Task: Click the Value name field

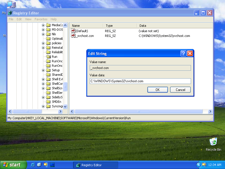Action: pyautogui.click(x=140, y=68)
